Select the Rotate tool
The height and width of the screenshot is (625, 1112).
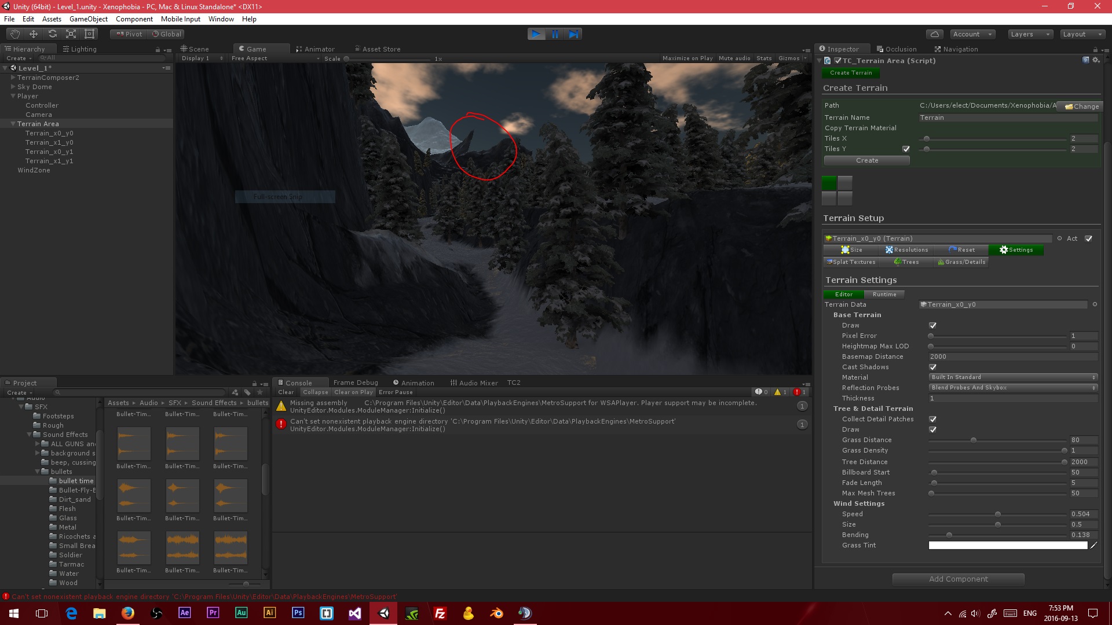(52, 34)
